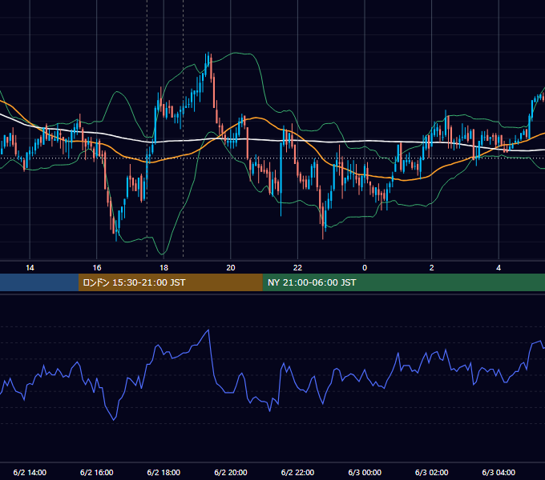Click the 4 hour axis label

(499, 268)
